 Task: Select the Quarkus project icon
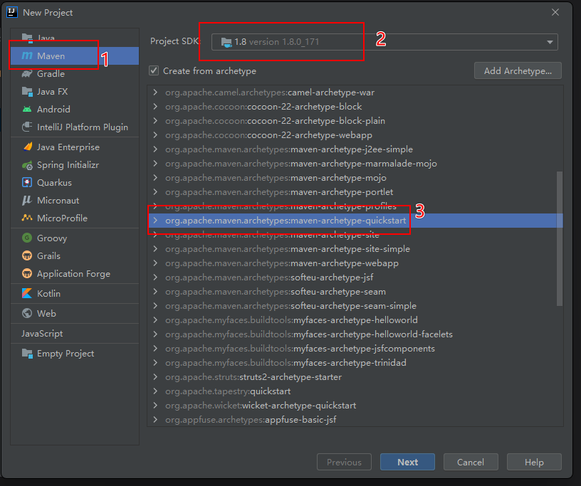pos(27,182)
